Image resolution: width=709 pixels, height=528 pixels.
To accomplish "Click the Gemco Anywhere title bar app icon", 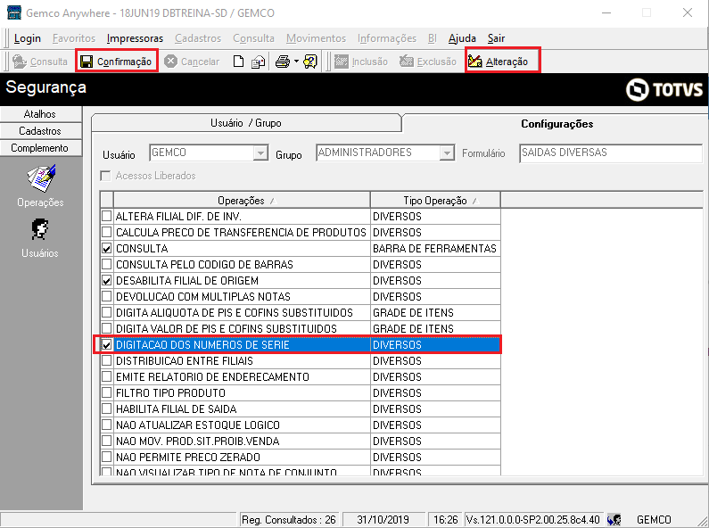I will click(14, 12).
